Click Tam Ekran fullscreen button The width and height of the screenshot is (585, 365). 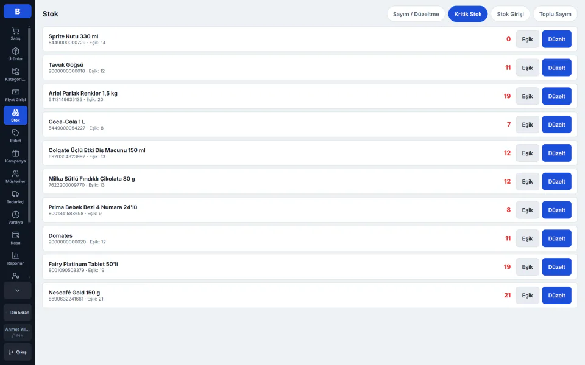[x=18, y=313]
